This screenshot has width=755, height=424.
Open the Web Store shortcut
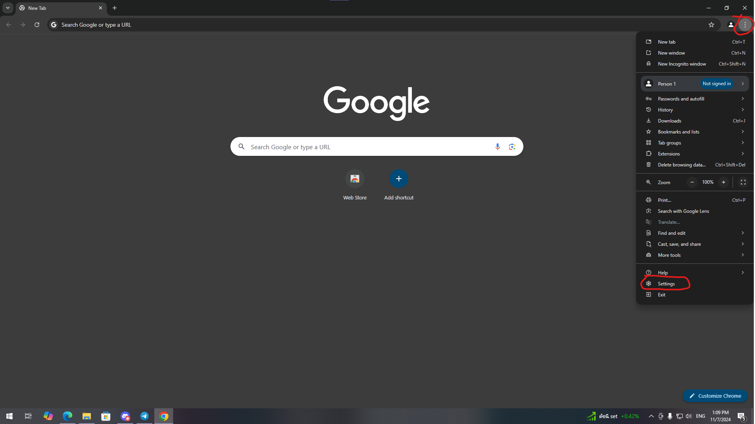[x=355, y=185]
